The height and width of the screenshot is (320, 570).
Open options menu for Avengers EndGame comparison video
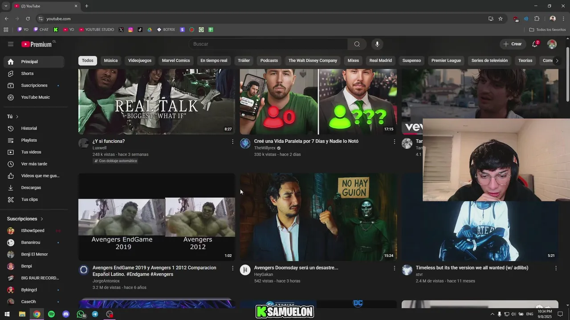coord(232,268)
